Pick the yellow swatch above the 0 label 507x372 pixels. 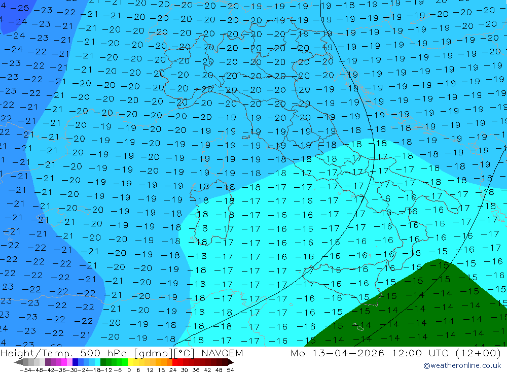click(130, 362)
